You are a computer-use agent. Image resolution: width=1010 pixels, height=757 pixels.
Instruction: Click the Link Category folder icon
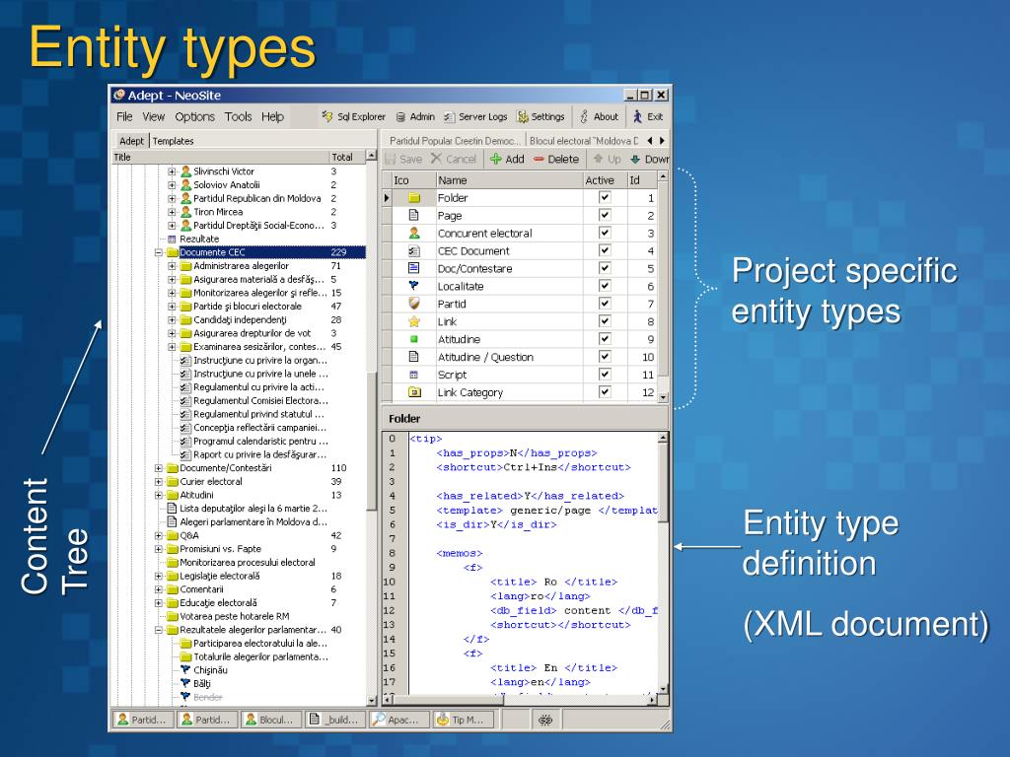[414, 391]
